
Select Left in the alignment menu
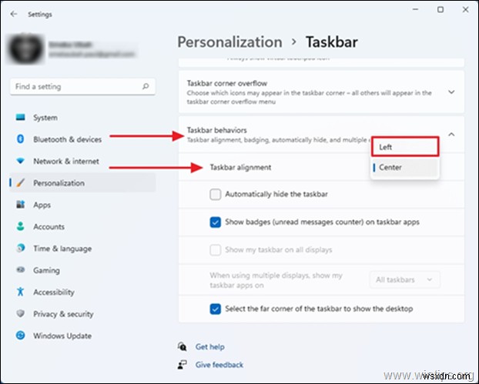point(405,147)
